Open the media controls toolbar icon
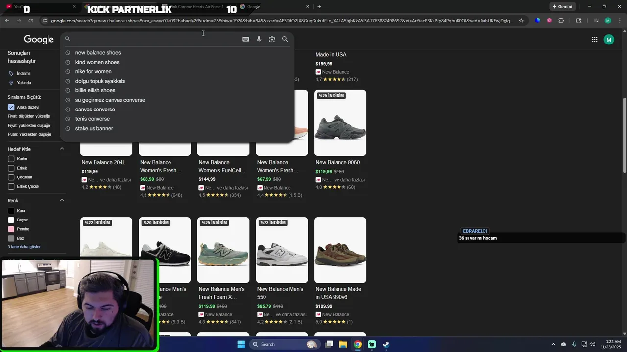Image resolution: width=627 pixels, height=352 pixels. point(596,21)
